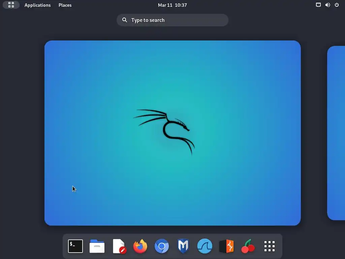Image resolution: width=345 pixels, height=259 pixels.
Task: Launch Chromium browser from the dock
Action: [x=162, y=246]
